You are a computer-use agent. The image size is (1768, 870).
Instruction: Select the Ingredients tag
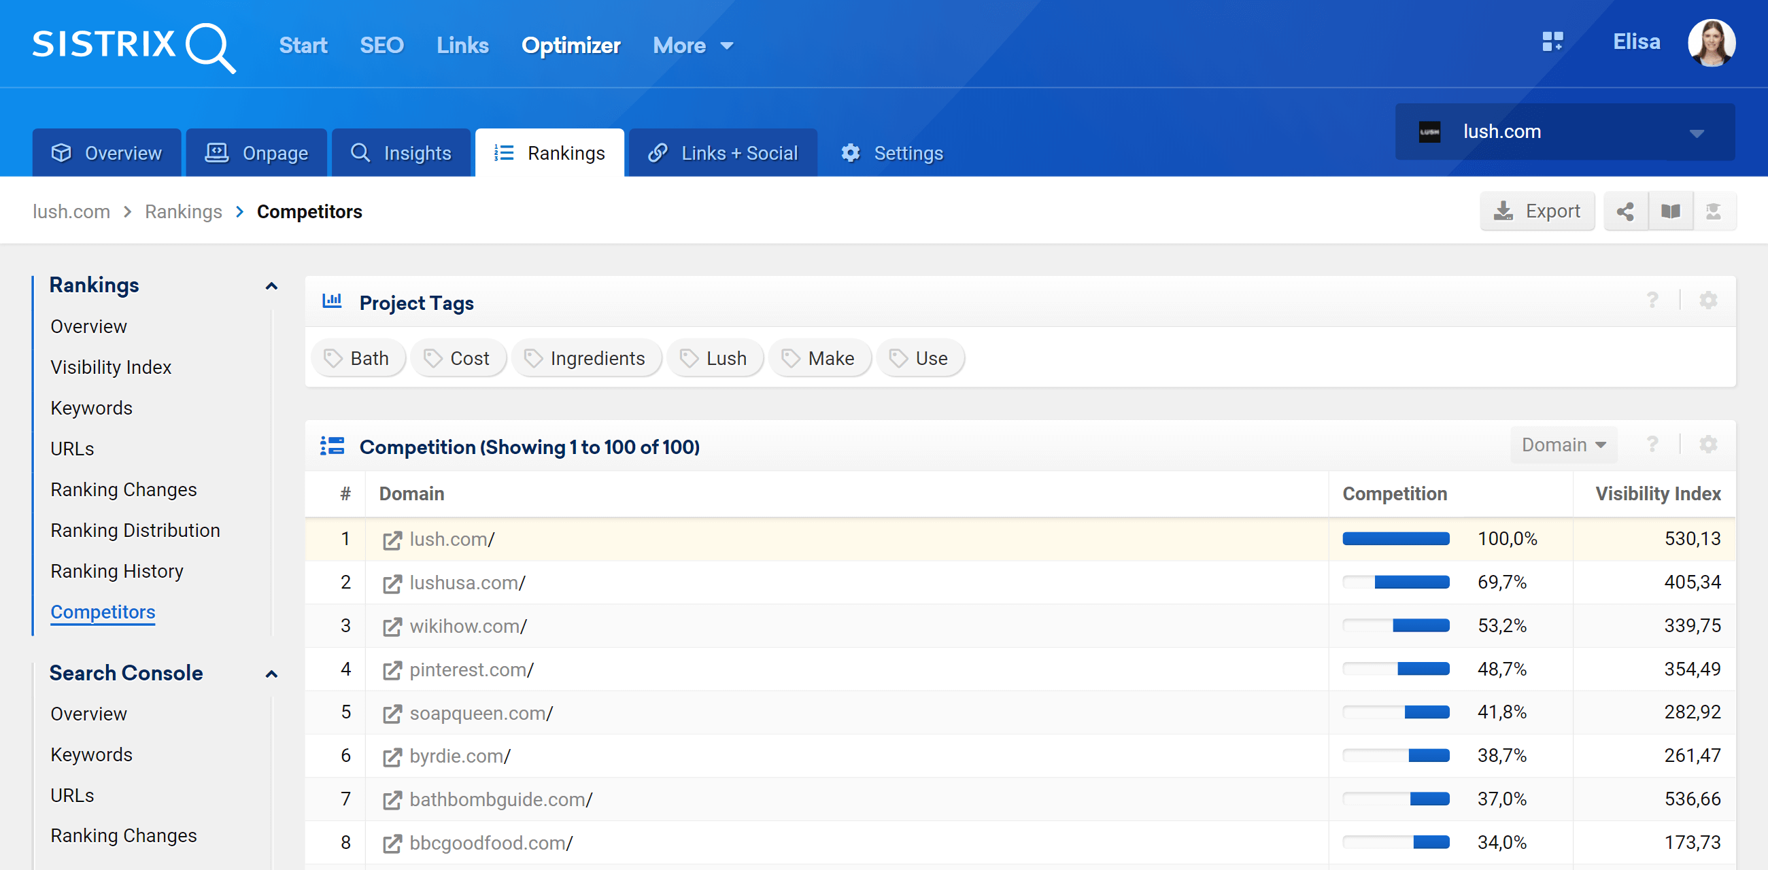(586, 358)
